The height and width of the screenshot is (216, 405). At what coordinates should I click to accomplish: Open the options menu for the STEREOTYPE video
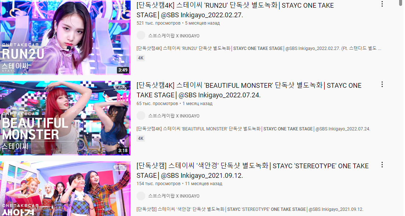pos(382,165)
